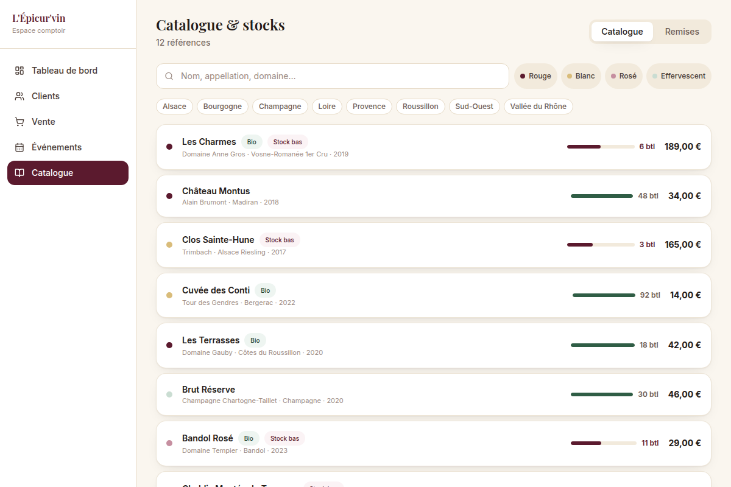Click the magnifier icon in search field
Viewport: 731px width, 487px height.
coord(170,76)
